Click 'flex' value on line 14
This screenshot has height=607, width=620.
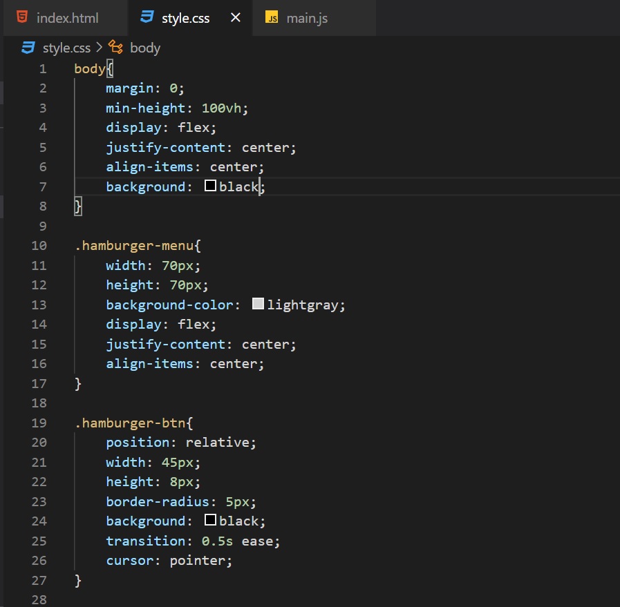[x=194, y=325]
